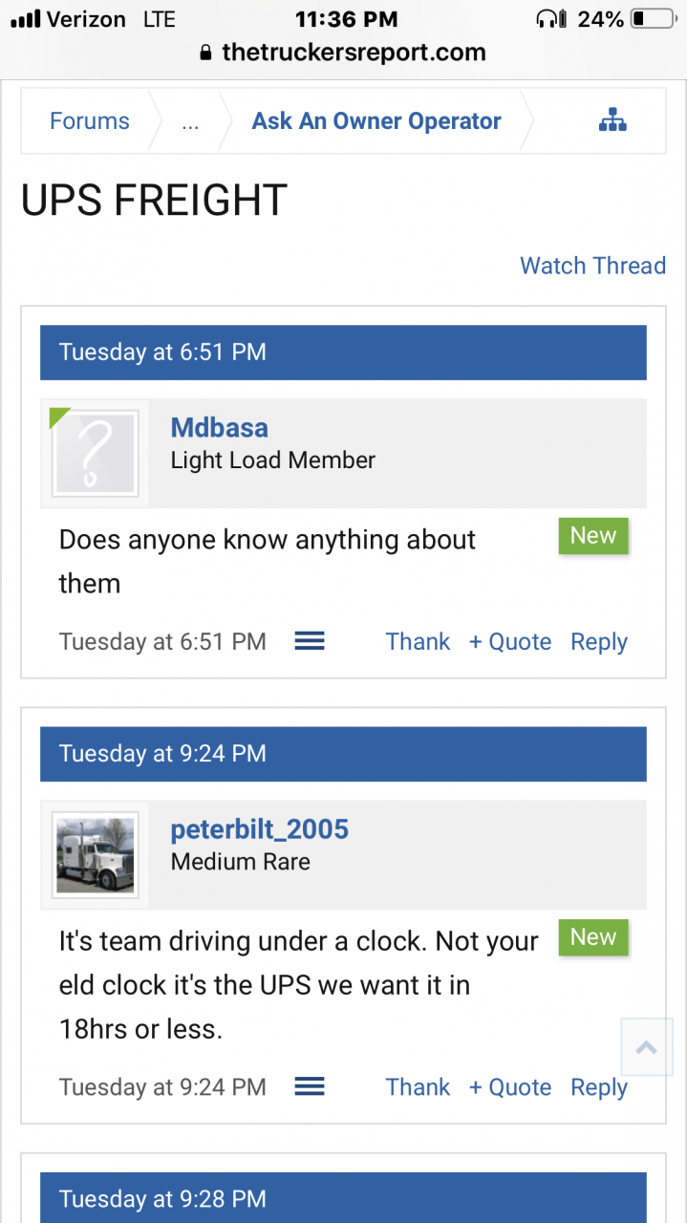
Task: Tap the lock icon beside the URL
Action: [x=205, y=54]
